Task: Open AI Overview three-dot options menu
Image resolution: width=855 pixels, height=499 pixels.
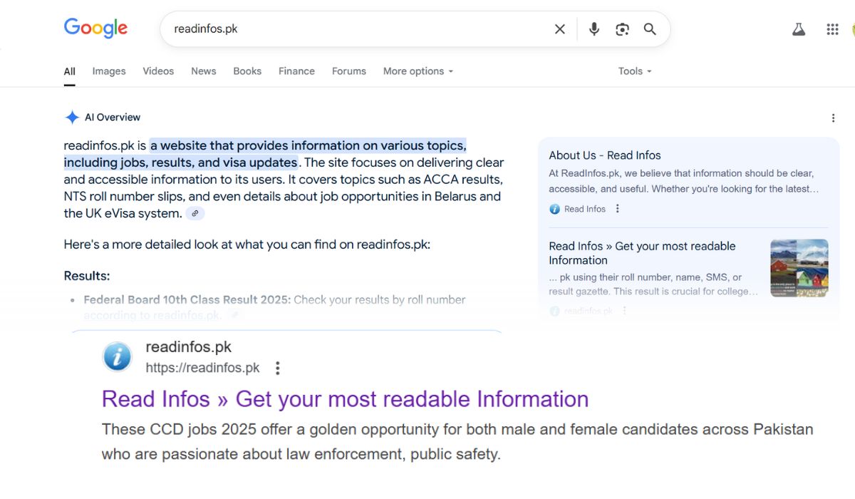Action: 833,118
